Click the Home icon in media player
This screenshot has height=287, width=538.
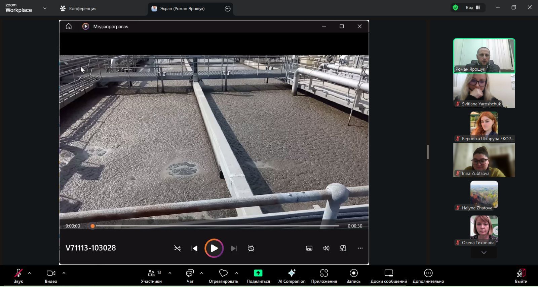tap(69, 26)
